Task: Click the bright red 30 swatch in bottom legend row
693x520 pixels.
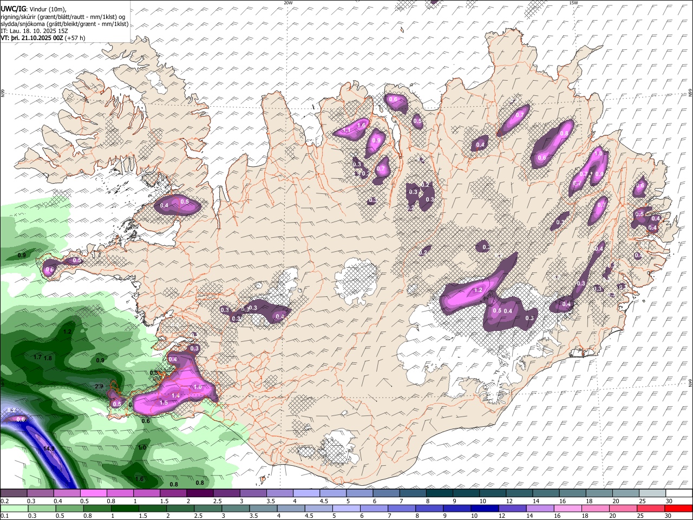Action: coord(679,508)
